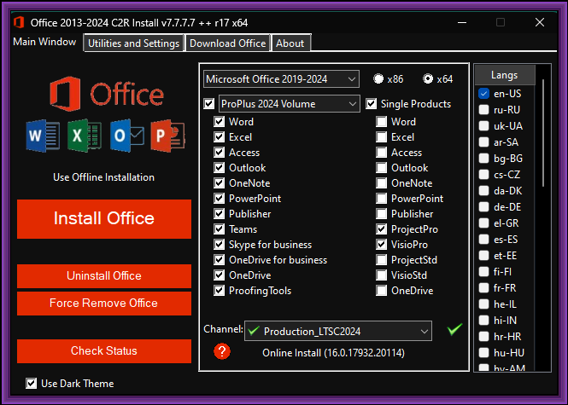Click the red question mark help icon
Viewport: 568px width, 405px height.
[222, 351]
